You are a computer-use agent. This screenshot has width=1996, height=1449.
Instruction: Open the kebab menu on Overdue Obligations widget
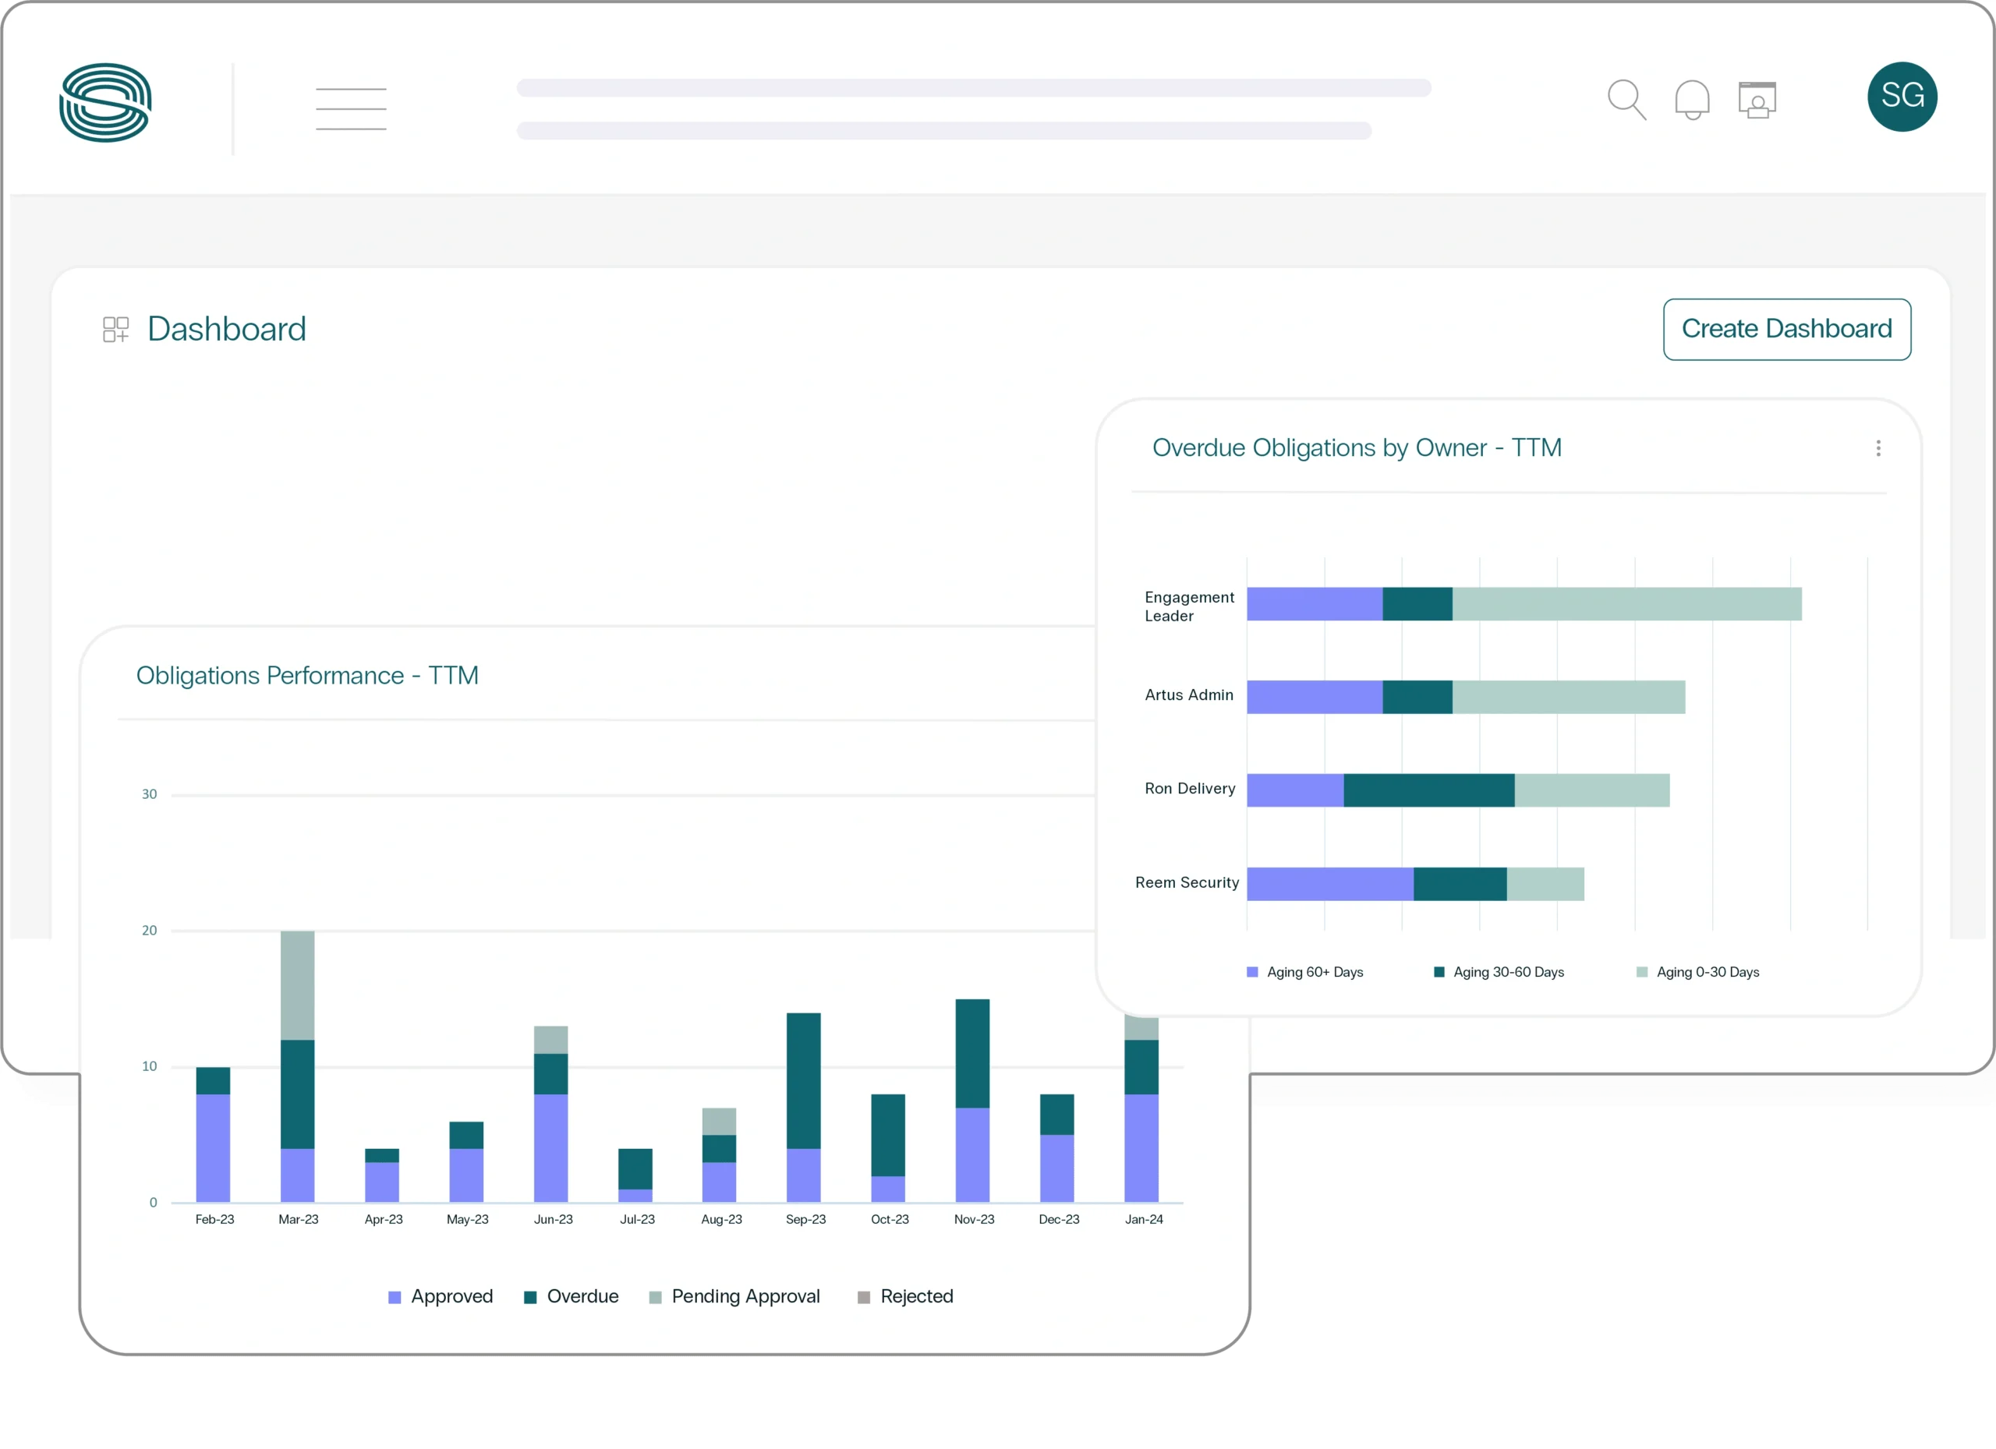(x=1878, y=448)
